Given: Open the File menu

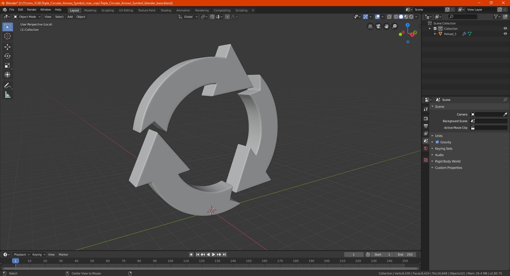Looking at the screenshot, I should point(12,10).
